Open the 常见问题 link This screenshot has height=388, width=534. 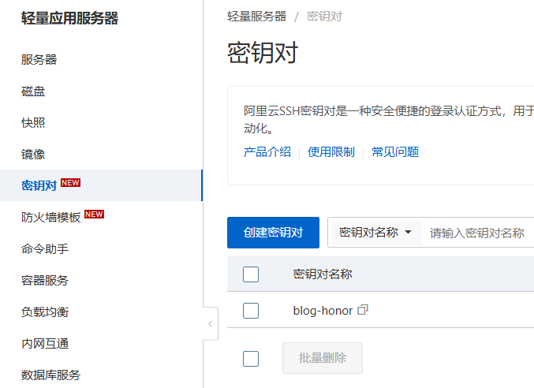(395, 152)
